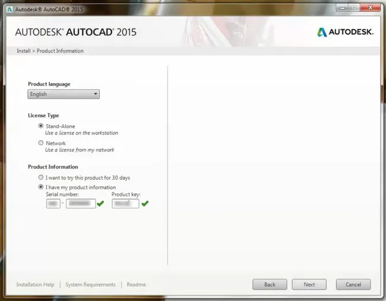Screen dimensions: 386x301
Task: Click the Autodesk logo
Action: coord(345,32)
